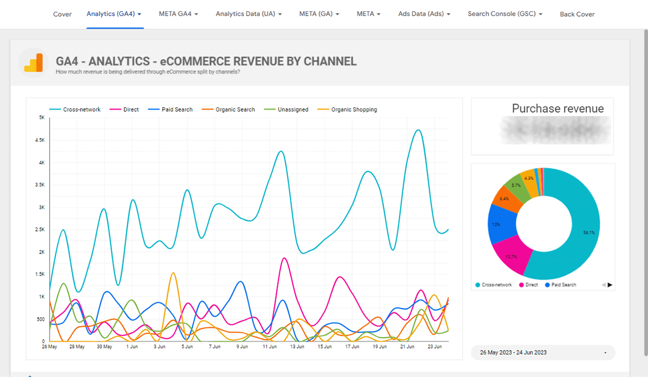This screenshot has height=377, width=648.
Task: Select the Unassigned legend entry in line chart
Action: [286, 109]
